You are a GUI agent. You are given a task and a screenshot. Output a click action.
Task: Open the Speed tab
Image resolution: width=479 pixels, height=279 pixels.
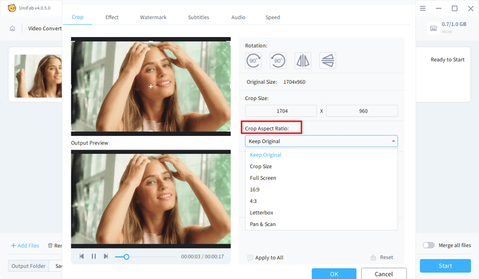click(272, 17)
